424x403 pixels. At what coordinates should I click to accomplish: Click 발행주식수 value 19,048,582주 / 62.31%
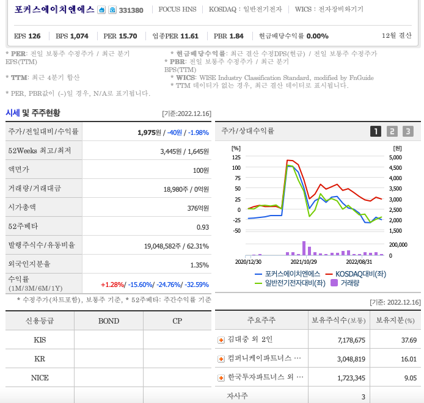177,246
